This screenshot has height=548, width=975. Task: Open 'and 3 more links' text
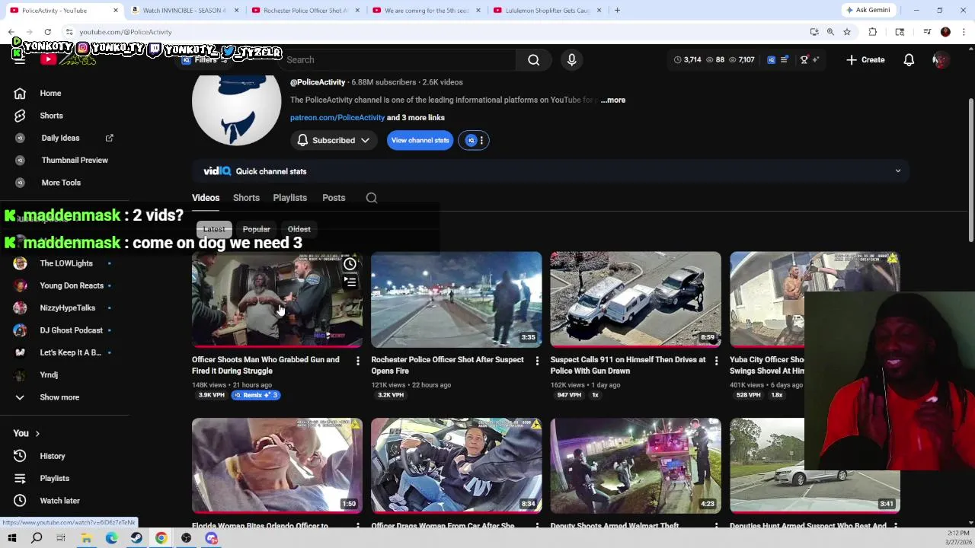(x=416, y=118)
